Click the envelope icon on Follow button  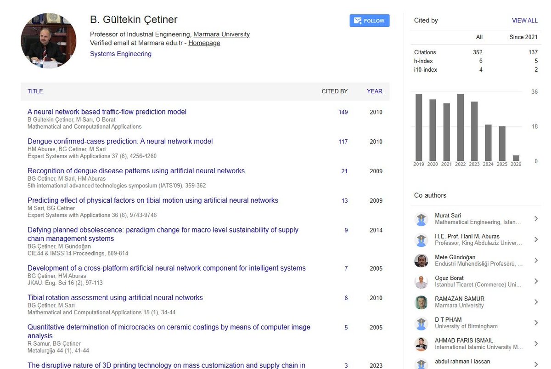coord(358,21)
